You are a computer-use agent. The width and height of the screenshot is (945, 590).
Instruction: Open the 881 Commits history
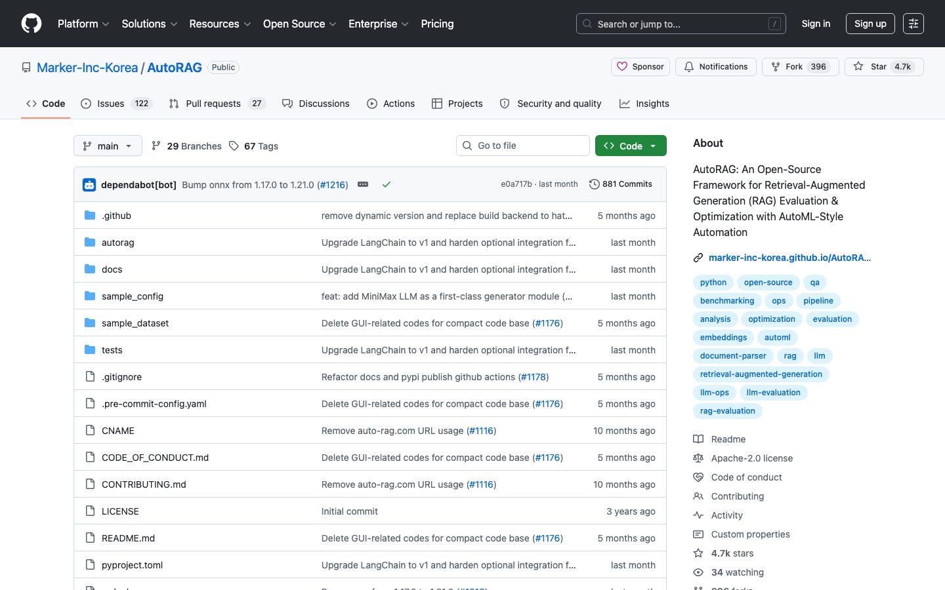pos(620,184)
